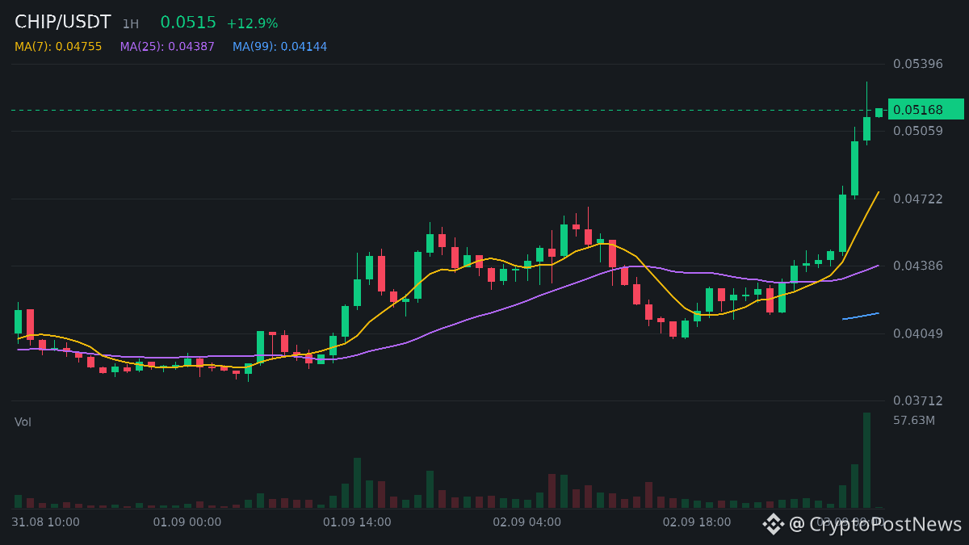Click the CryptoPostNews watermark logo icon
The height and width of the screenshot is (545, 969).
pyautogui.click(x=774, y=524)
